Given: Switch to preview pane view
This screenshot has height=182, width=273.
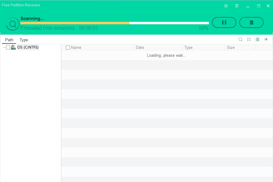Looking at the screenshot, I should [266, 39].
